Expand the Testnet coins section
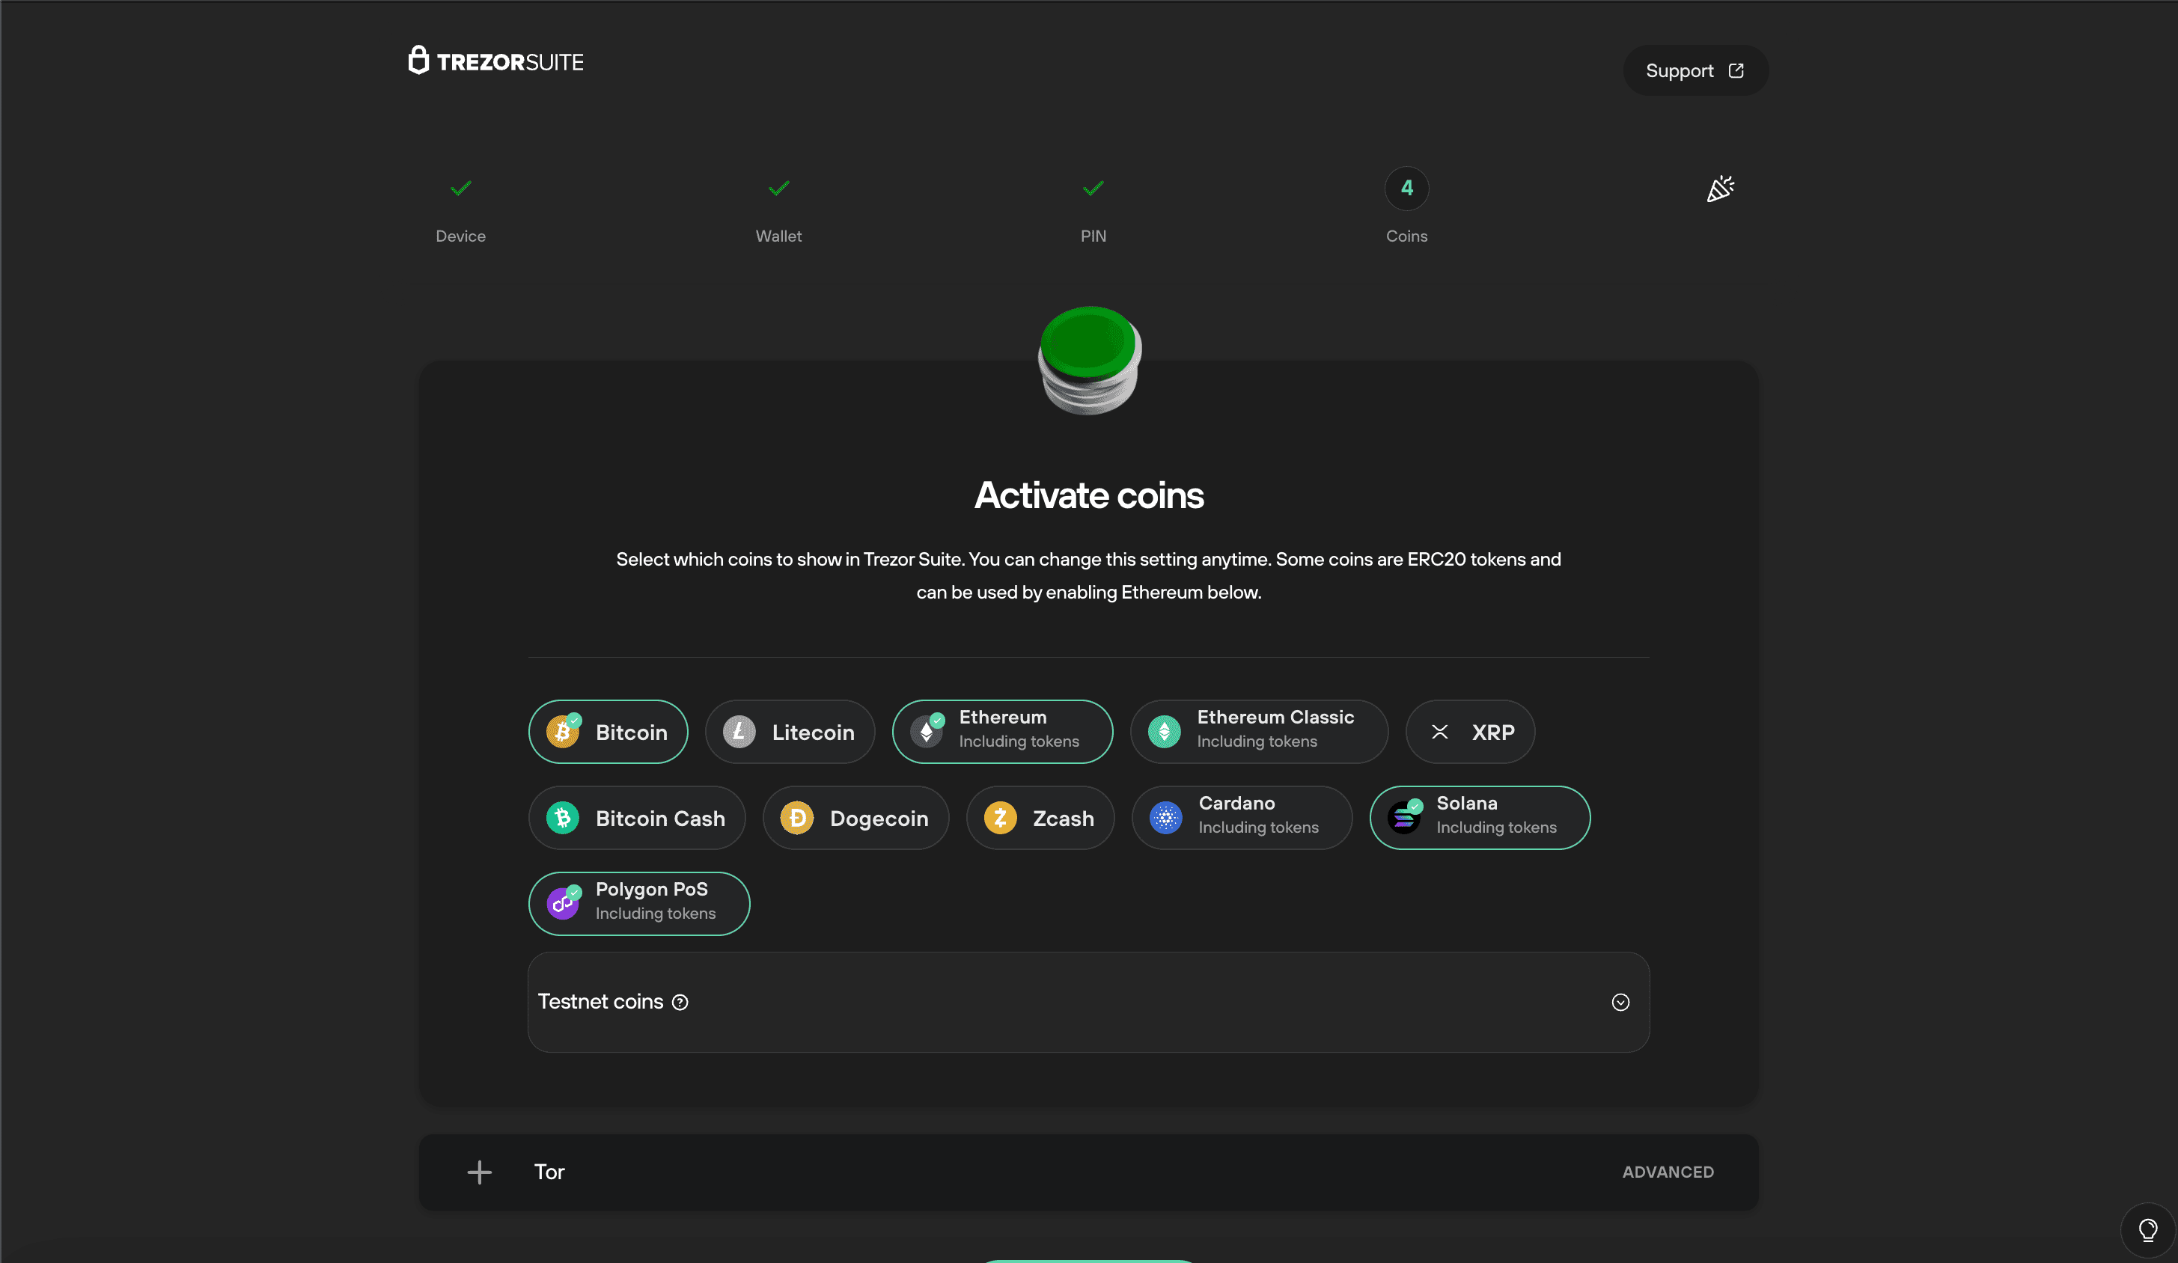This screenshot has width=2178, height=1263. pos(1620,1002)
